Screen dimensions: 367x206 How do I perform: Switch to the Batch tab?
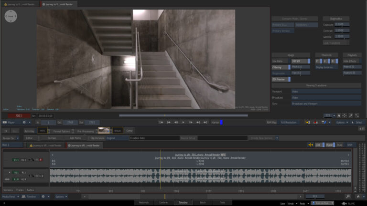[203, 203]
